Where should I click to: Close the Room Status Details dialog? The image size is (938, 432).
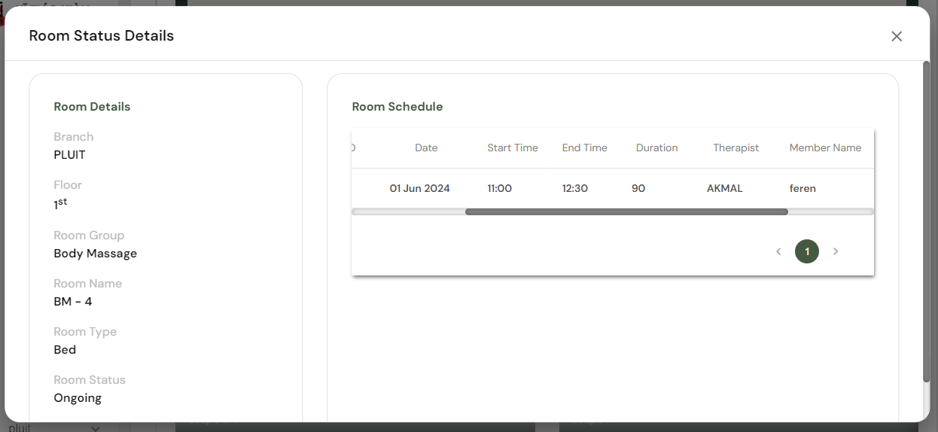click(x=897, y=36)
